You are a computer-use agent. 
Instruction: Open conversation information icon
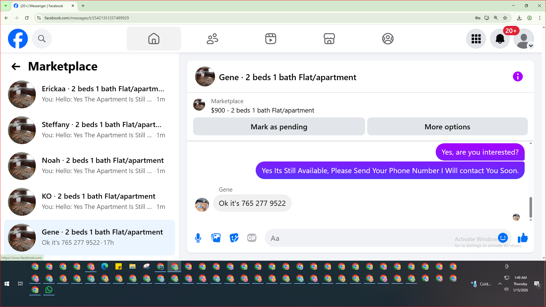point(518,77)
